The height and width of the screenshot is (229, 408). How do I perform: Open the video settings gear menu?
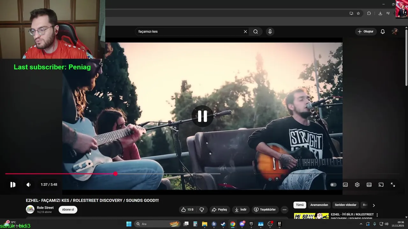click(357, 185)
